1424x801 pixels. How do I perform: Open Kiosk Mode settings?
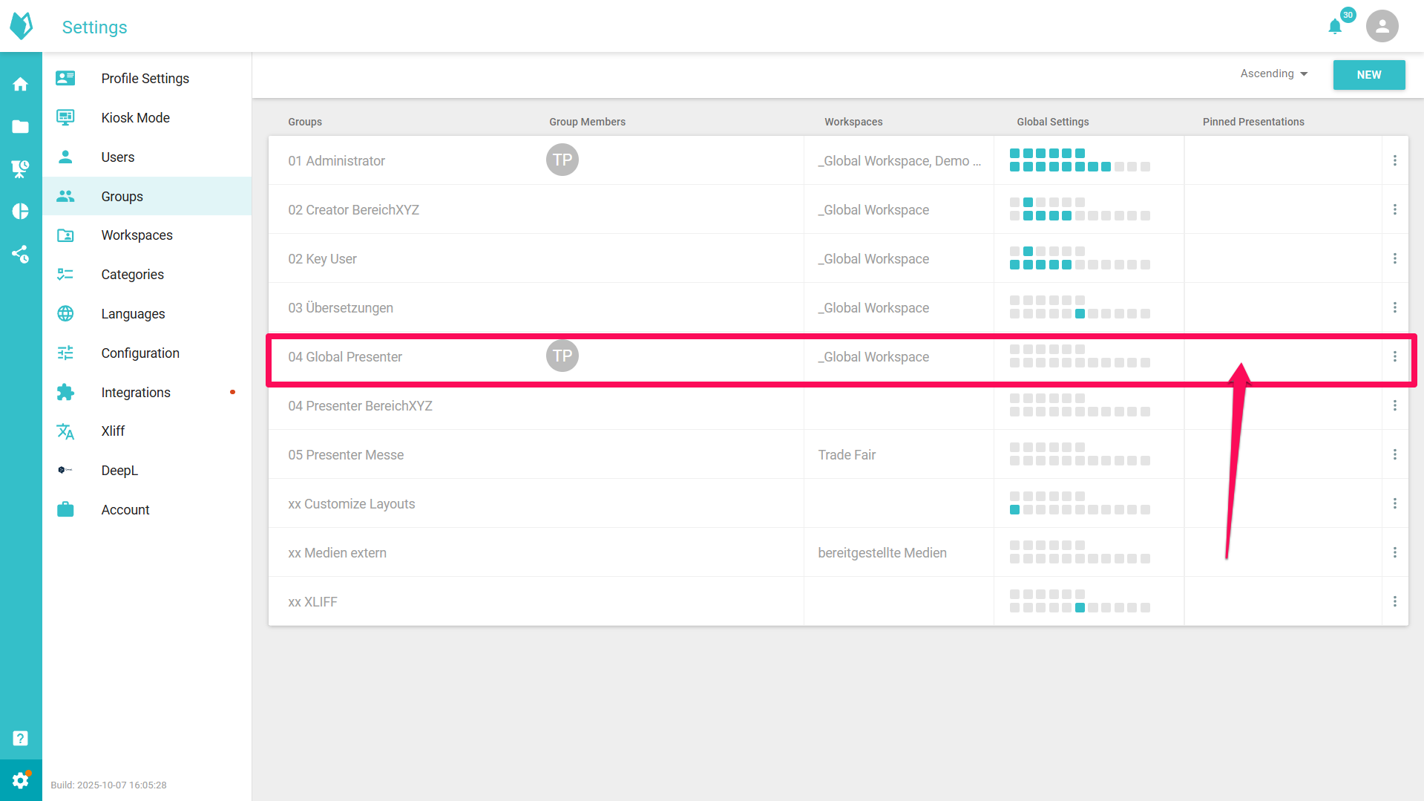coord(135,118)
